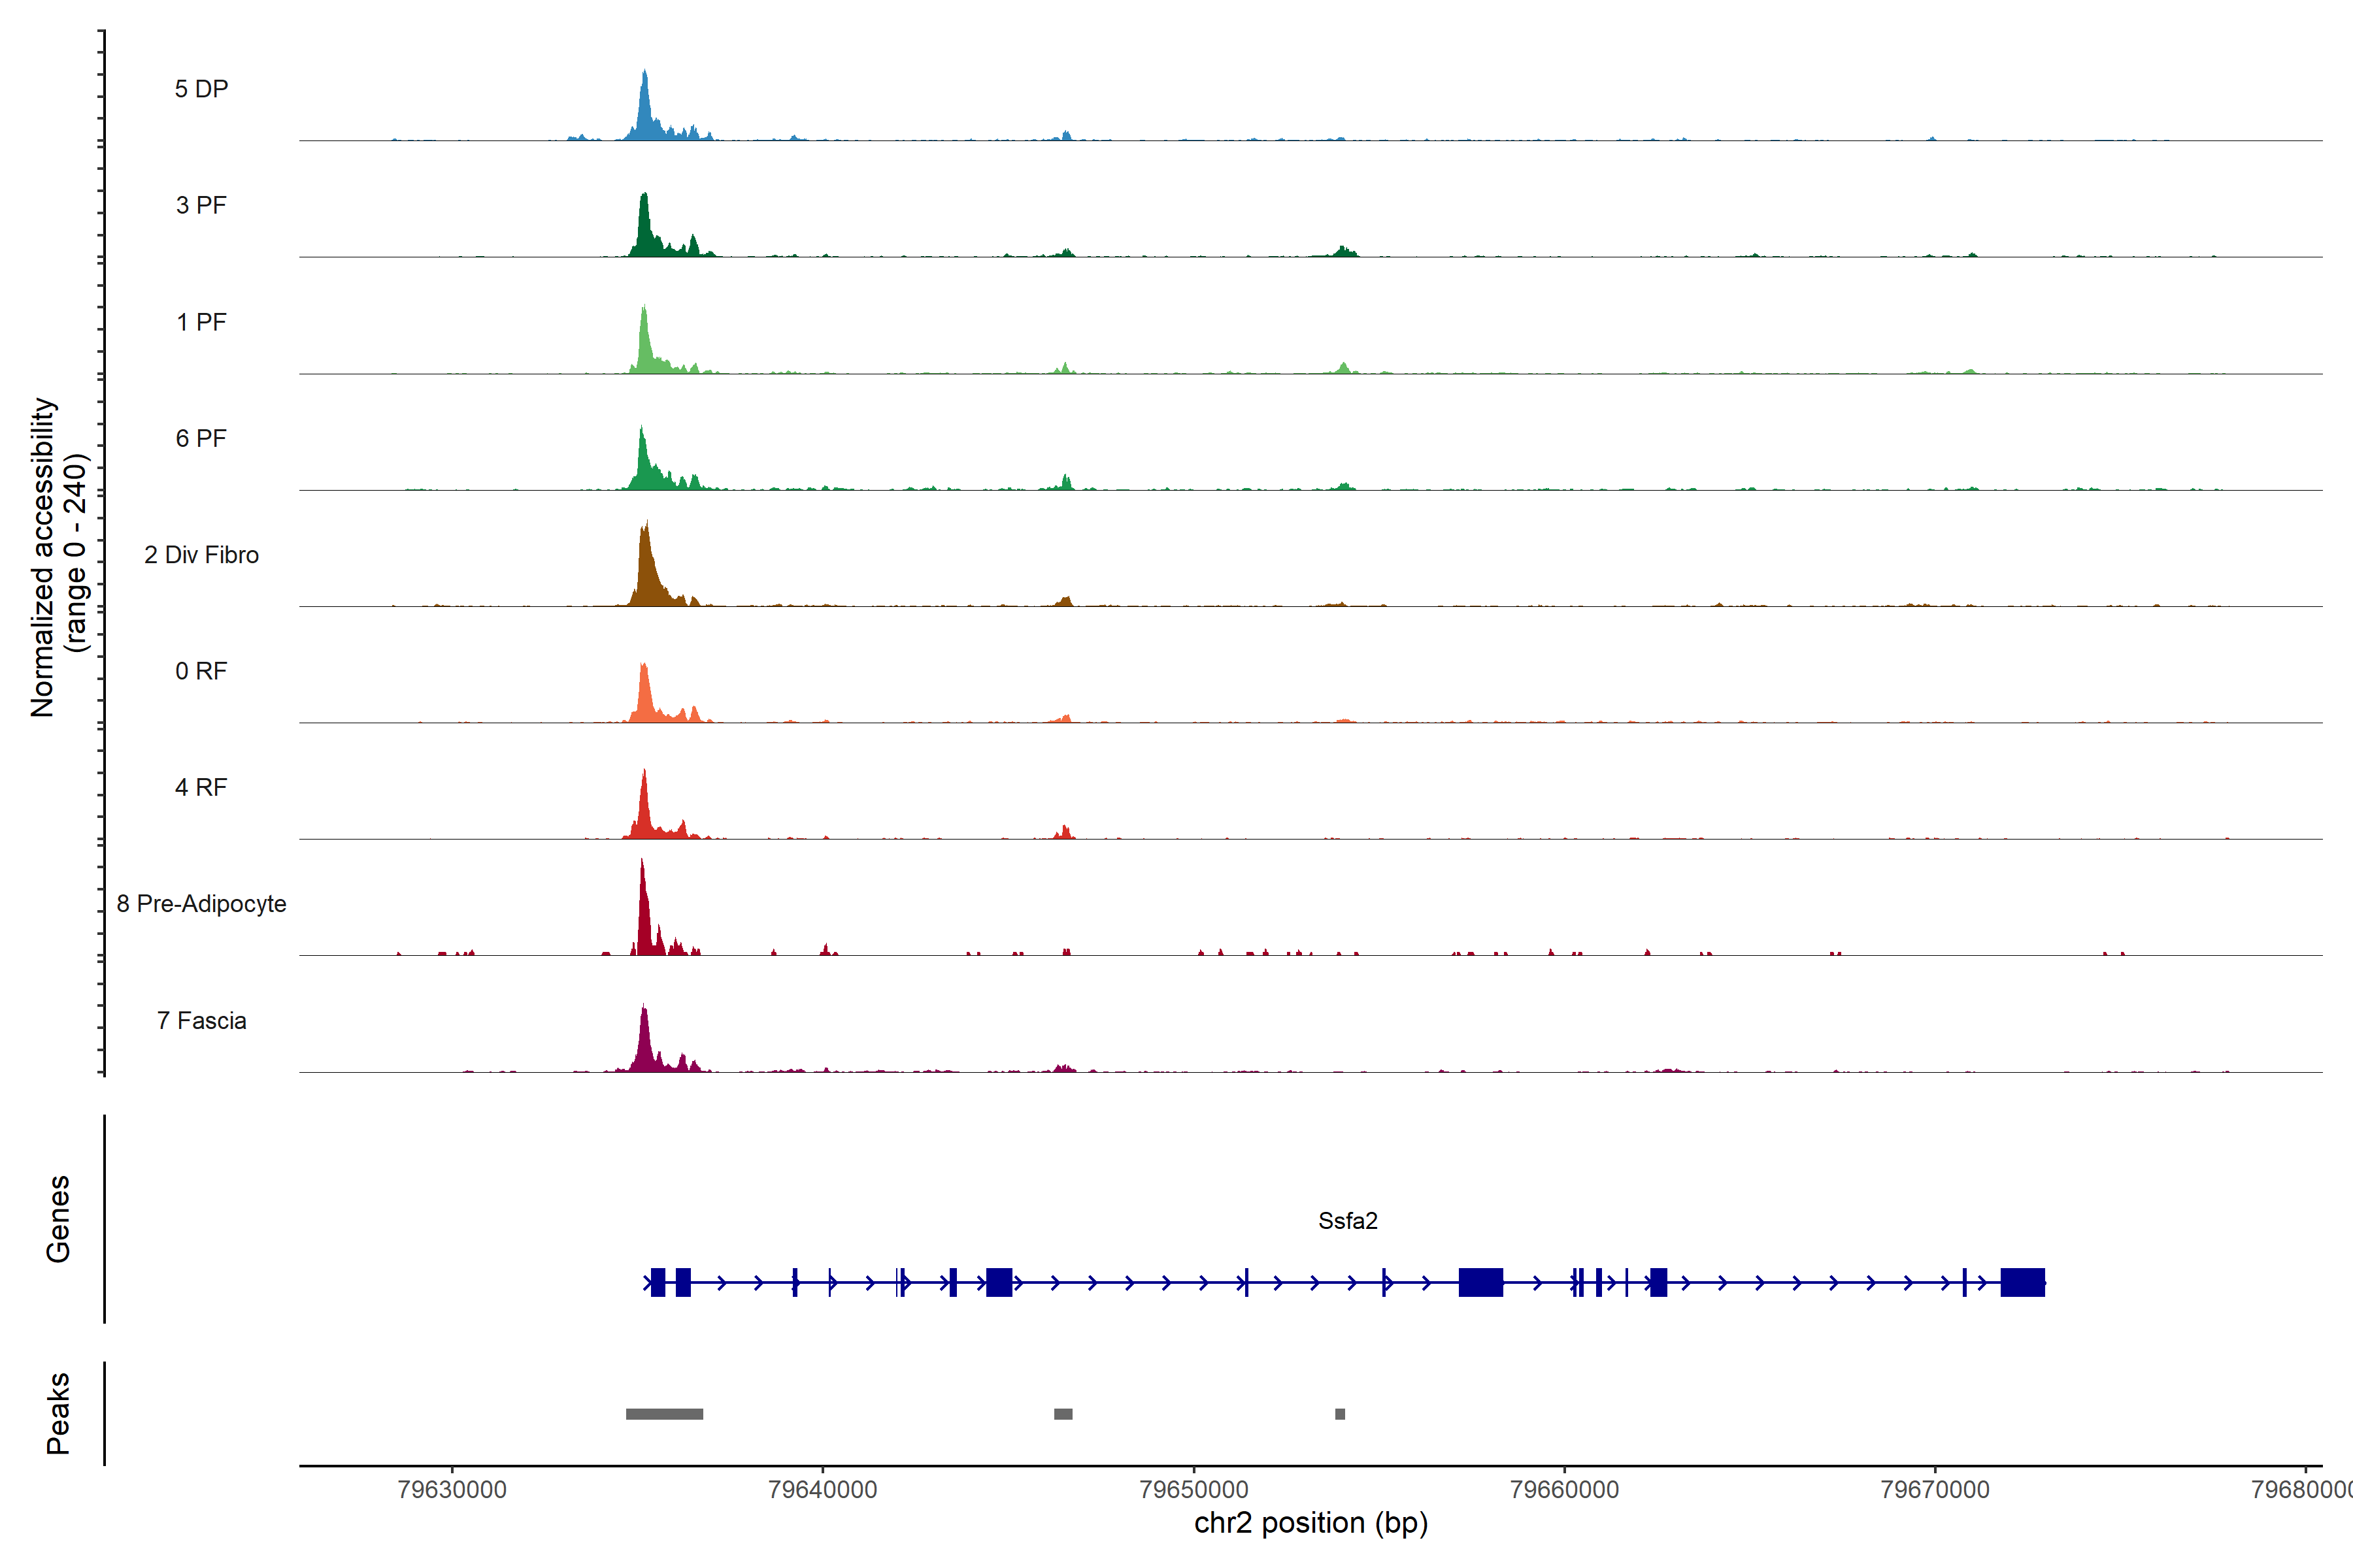Viewport: 2353px width, 1568px height.
Task: Click the Peaks panel label
Action: pos(58,1413)
